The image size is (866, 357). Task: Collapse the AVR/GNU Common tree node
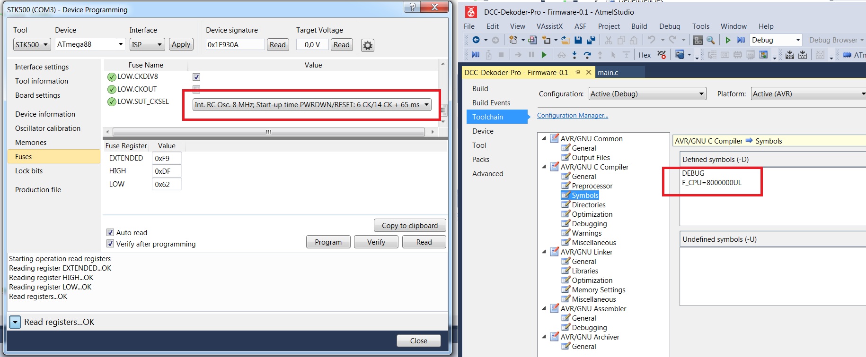coord(544,138)
